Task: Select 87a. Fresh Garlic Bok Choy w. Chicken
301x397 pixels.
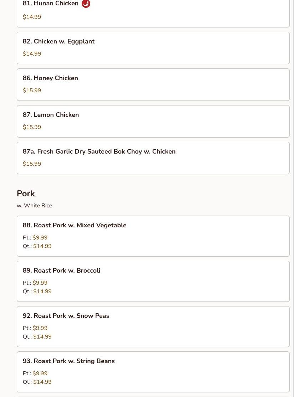Action: click(99, 151)
